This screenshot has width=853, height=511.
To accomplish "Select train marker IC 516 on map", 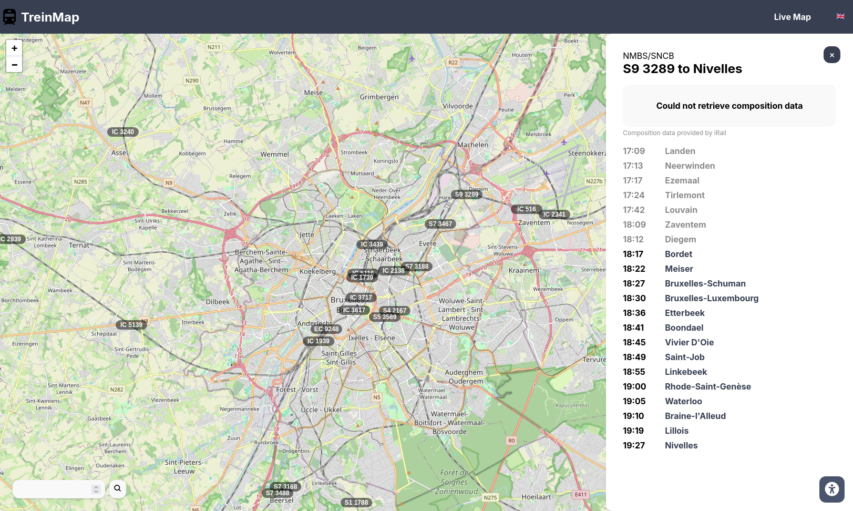I will coord(526,209).
